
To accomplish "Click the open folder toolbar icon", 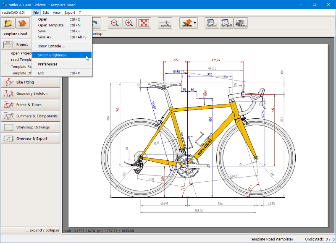I will [x=8, y=23].
